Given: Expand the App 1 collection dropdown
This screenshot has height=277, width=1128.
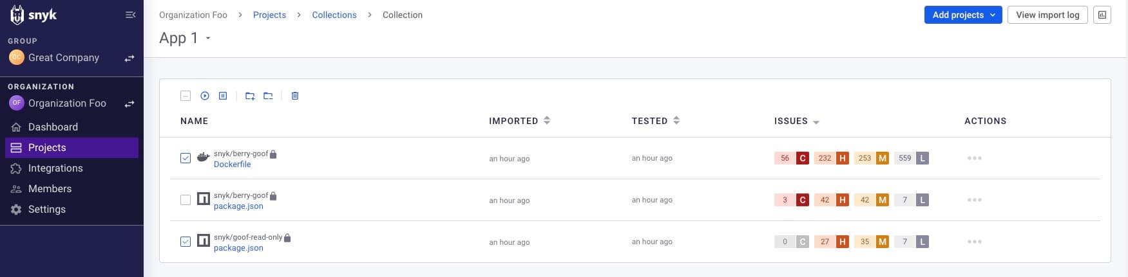Looking at the screenshot, I should [x=208, y=39].
